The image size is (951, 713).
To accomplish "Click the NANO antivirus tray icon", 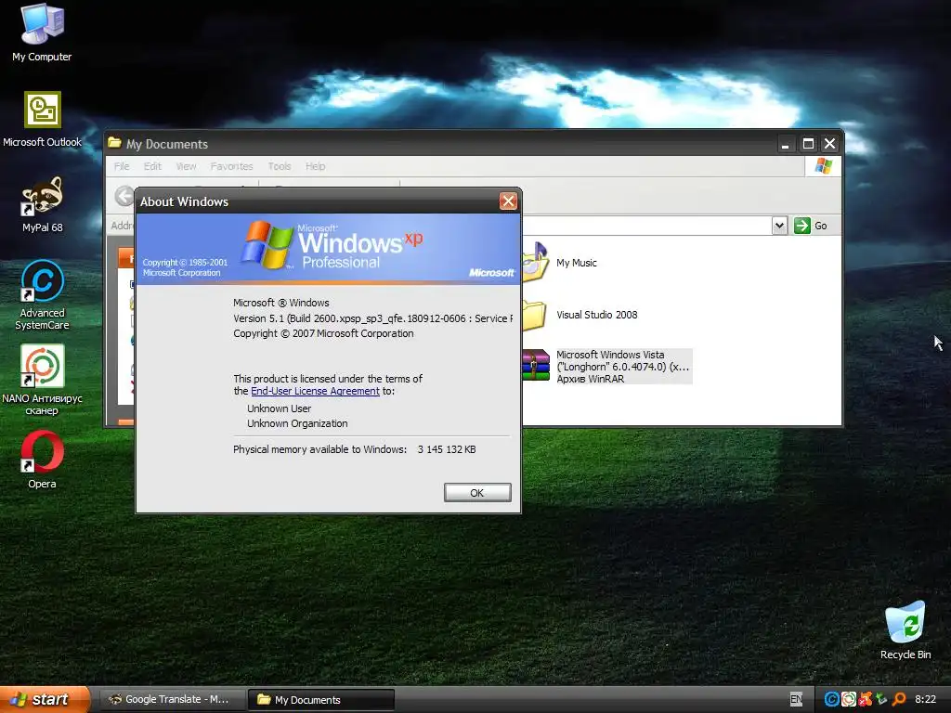I will [x=849, y=699].
